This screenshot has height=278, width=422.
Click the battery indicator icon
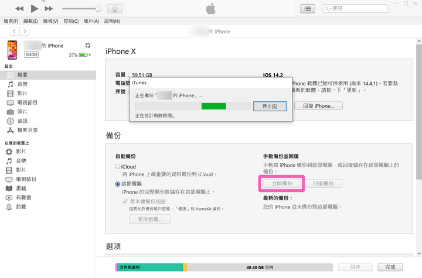(x=84, y=55)
